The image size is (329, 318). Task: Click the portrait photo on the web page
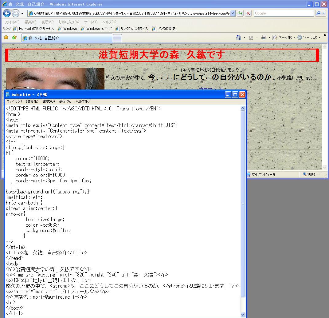[55, 78]
